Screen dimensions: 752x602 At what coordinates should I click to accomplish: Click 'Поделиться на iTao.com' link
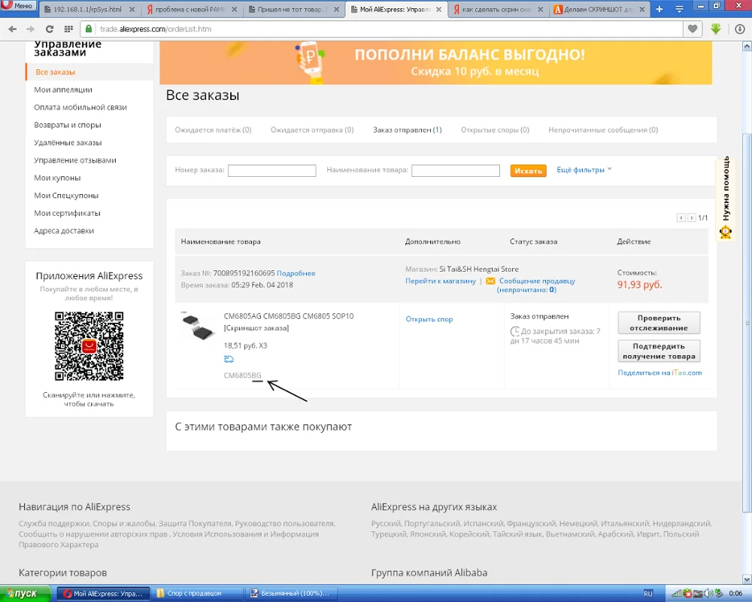pos(660,372)
